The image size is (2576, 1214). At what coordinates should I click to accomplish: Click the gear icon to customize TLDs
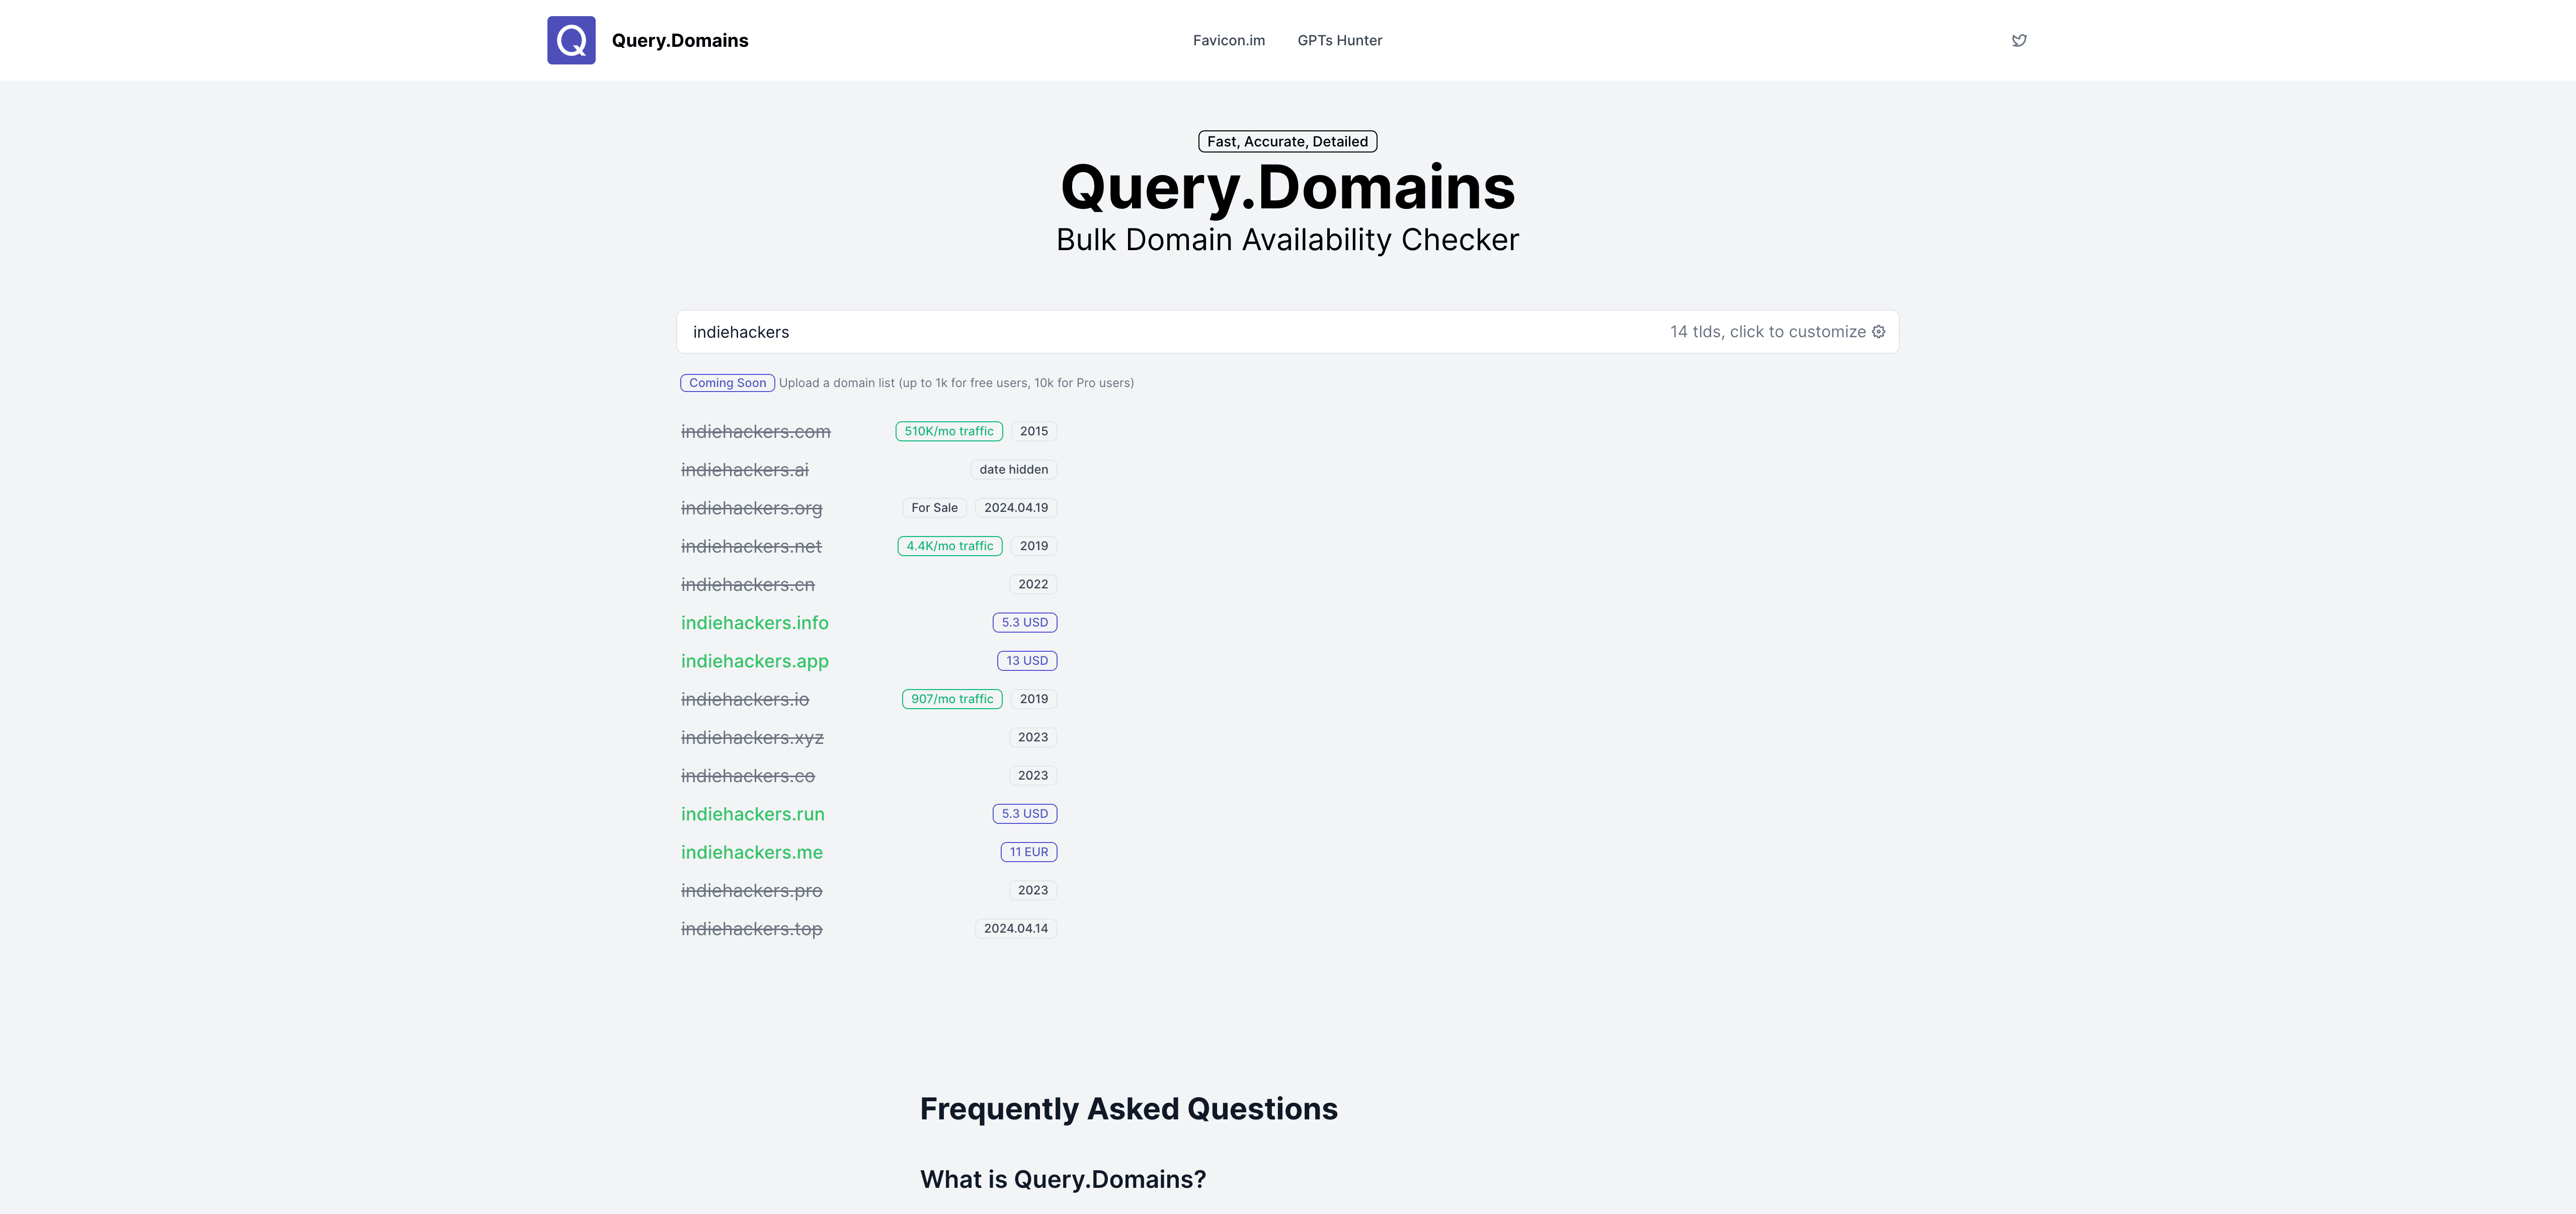[1878, 332]
